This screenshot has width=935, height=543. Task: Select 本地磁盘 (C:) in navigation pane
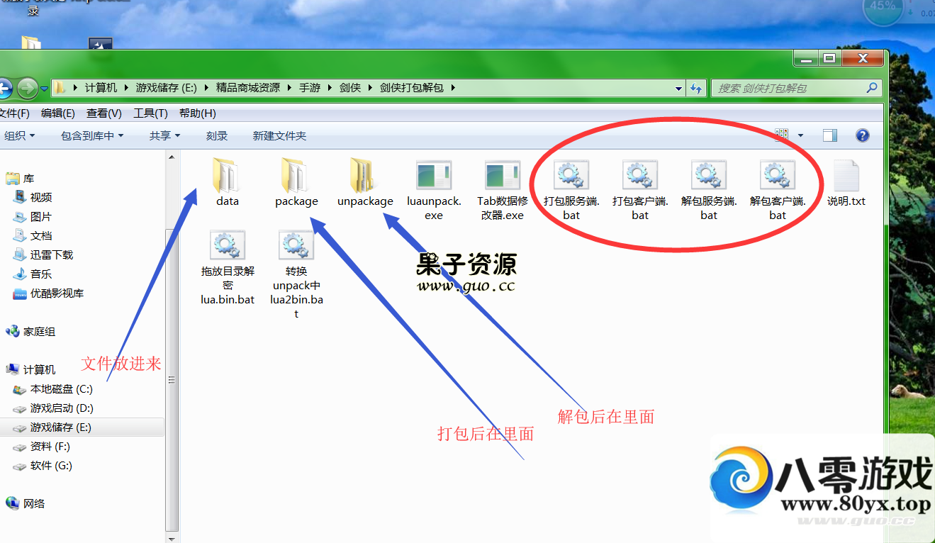click(61, 389)
